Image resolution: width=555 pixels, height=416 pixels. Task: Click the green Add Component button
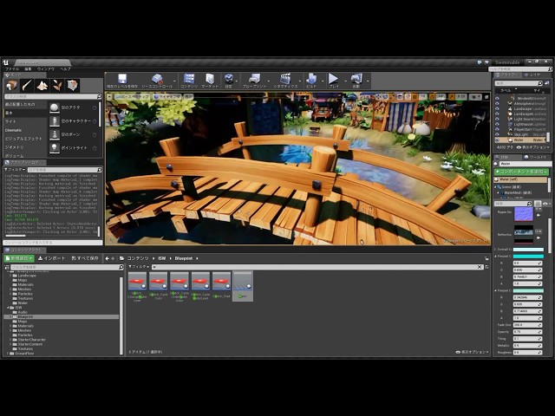pos(522,172)
